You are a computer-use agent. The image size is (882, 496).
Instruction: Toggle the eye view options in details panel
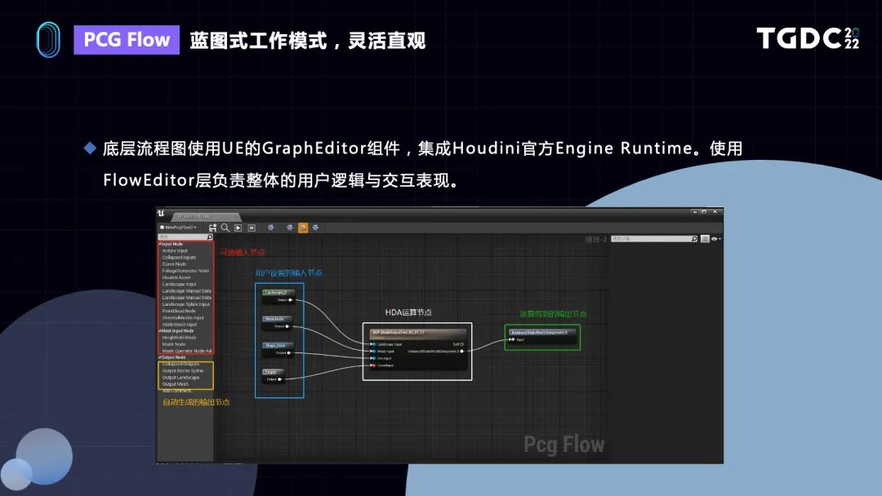(715, 239)
